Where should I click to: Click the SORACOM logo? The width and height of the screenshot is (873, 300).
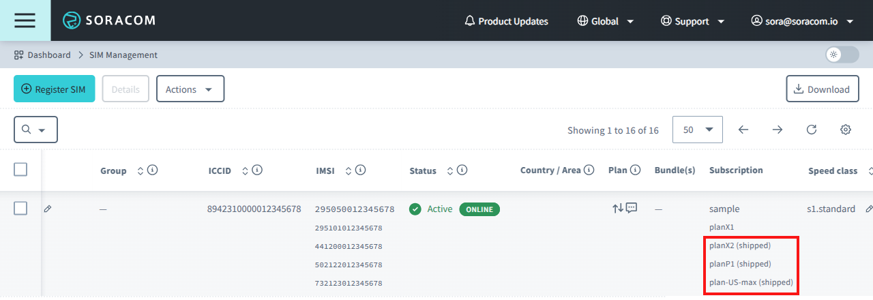109,20
